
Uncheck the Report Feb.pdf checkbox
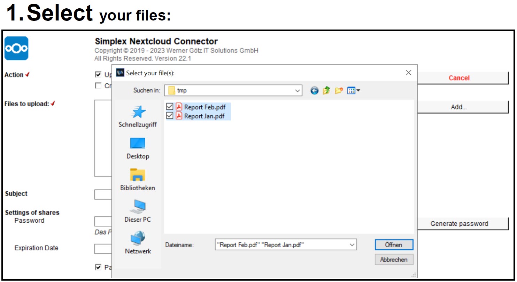[170, 107]
